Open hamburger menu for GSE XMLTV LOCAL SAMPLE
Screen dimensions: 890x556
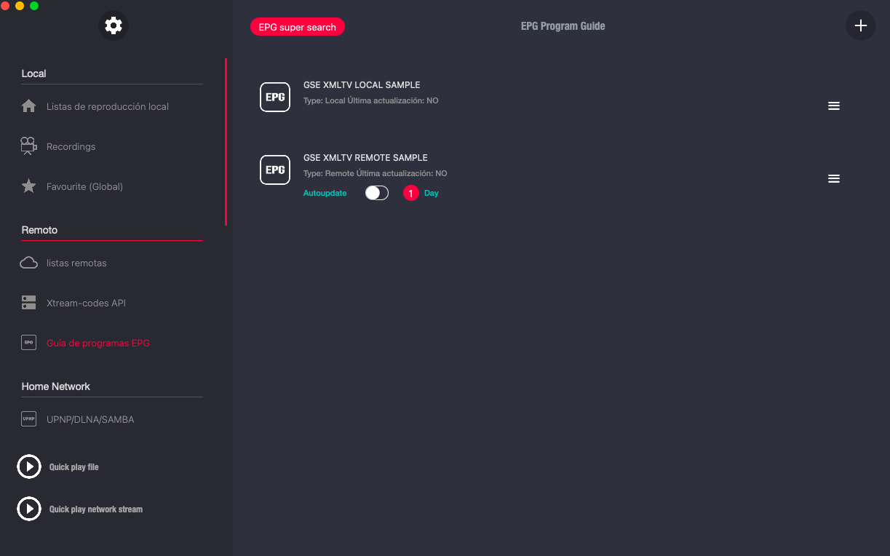pos(834,106)
